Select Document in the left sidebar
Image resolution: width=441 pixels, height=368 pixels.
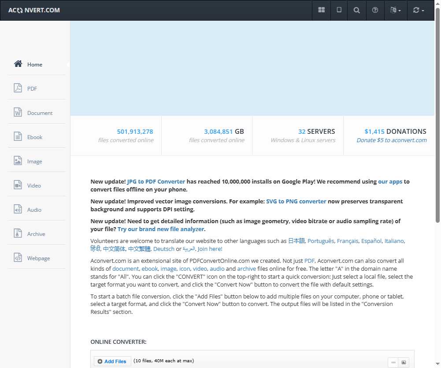(x=39, y=113)
